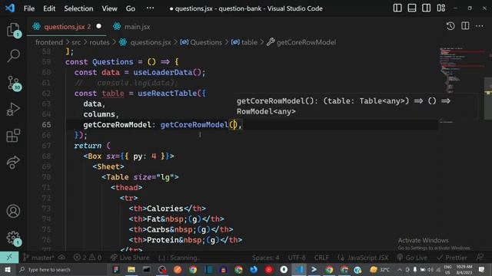The image size is (492, 276).
Task: Click line number 65 in gutter
Action: click(x=46, y=124)
